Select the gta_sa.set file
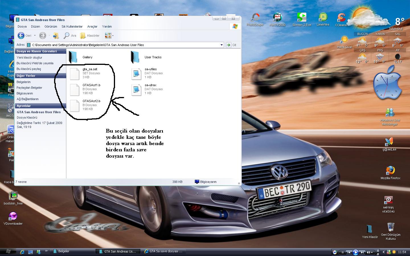This screenshot has height=256, width=410. 85,73
